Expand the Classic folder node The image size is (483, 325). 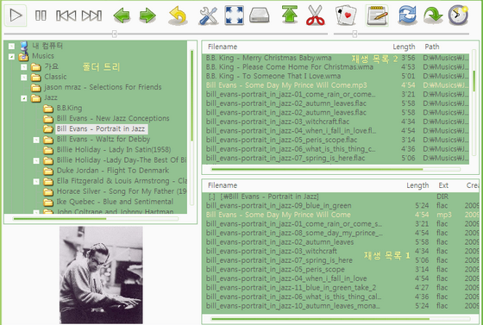point(24,78)
